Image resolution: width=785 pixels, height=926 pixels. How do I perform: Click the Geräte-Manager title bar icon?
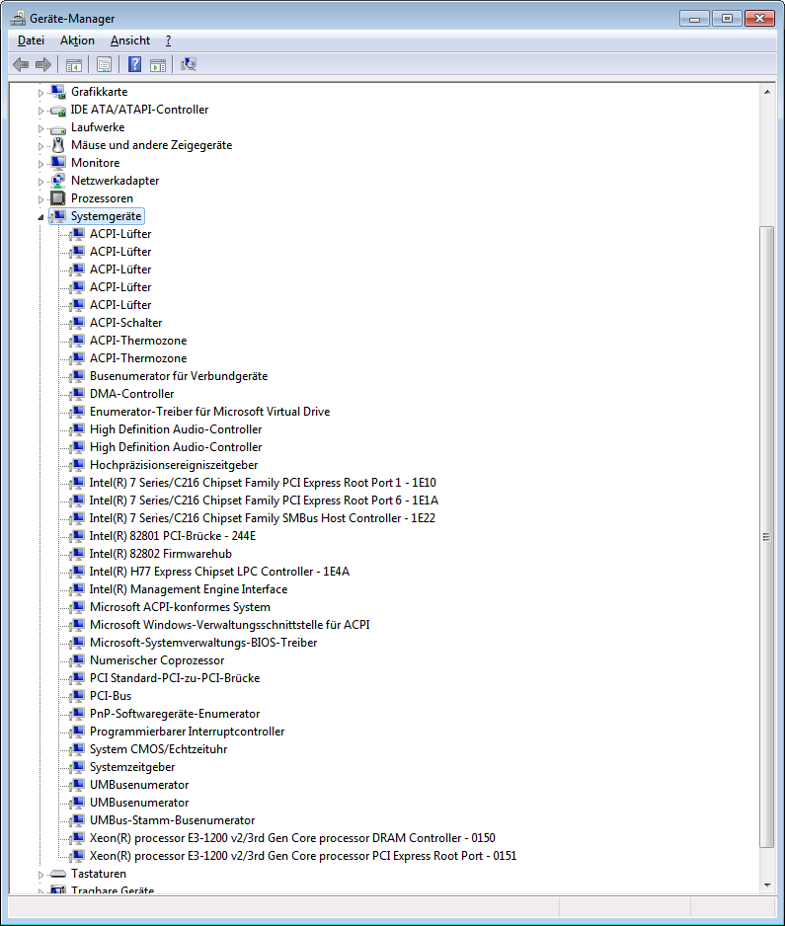[19, 19]
